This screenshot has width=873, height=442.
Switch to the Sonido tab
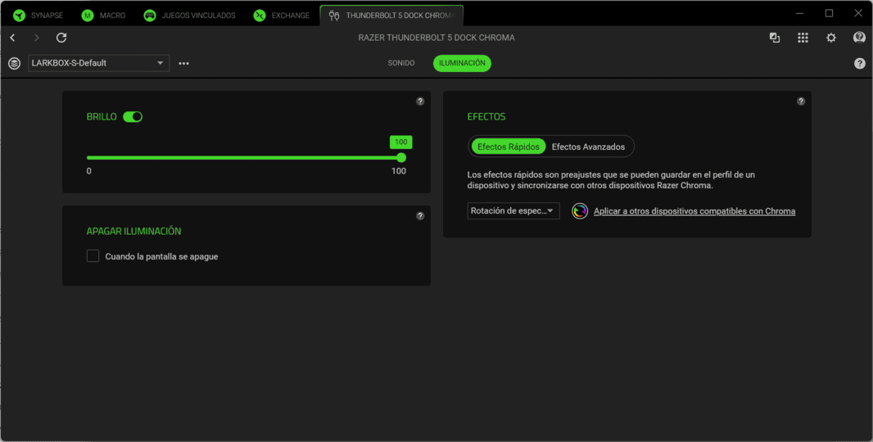[401, 63]
